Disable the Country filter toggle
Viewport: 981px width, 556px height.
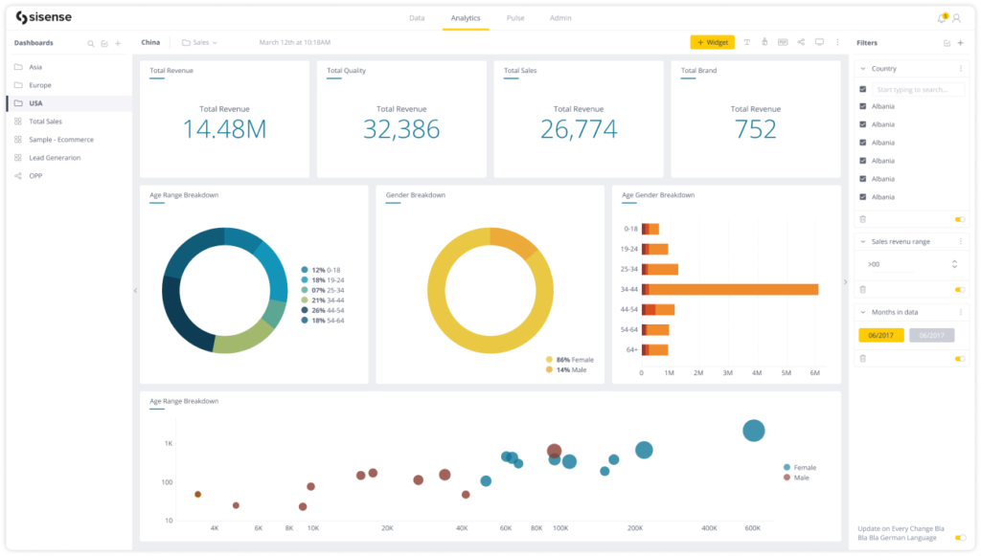click(x=960, y=218)
